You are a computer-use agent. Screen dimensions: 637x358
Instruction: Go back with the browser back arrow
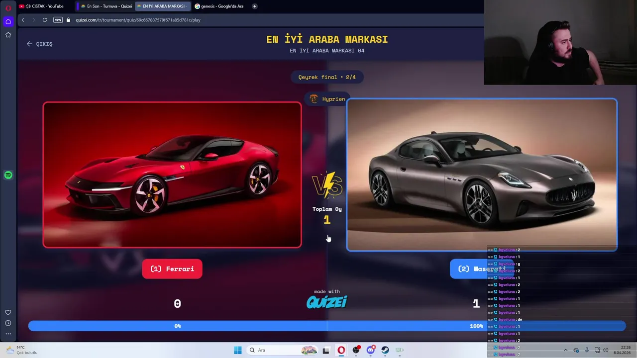[x=22, y=20]
